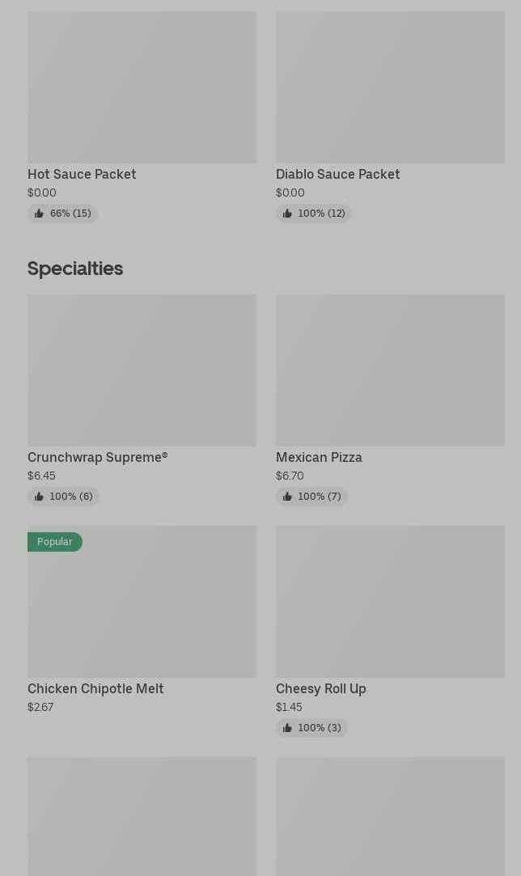
Task: Select the Diablo Sauce Packet title
Action: click(x=337, y=174)
